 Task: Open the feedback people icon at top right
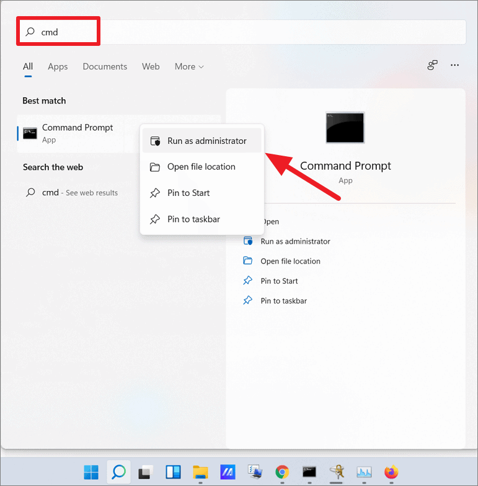[432, 65]
